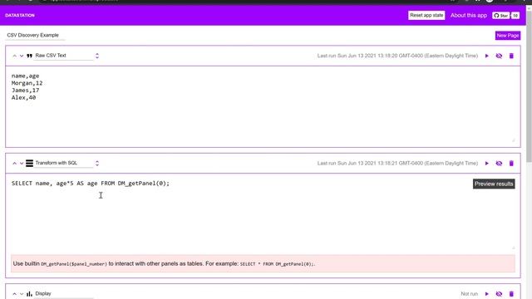
Task: Open panel type dropdown for Transform with SQL
Action: pos(97,163)
